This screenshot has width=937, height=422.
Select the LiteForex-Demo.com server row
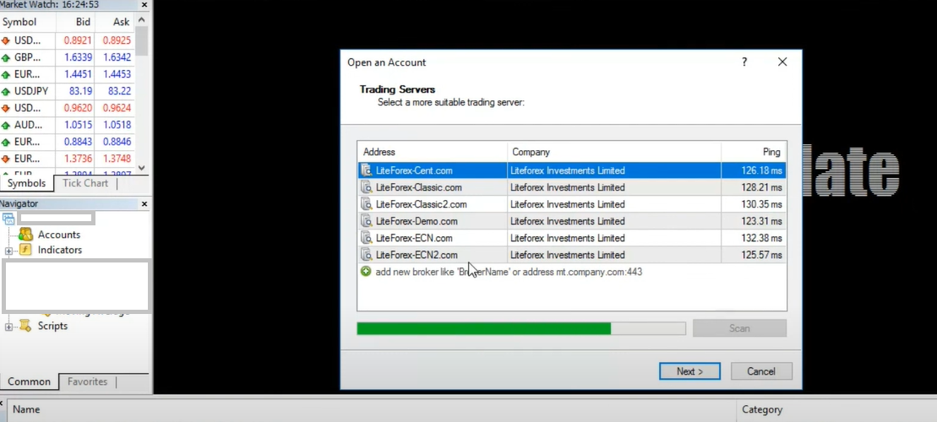(572, 221)
